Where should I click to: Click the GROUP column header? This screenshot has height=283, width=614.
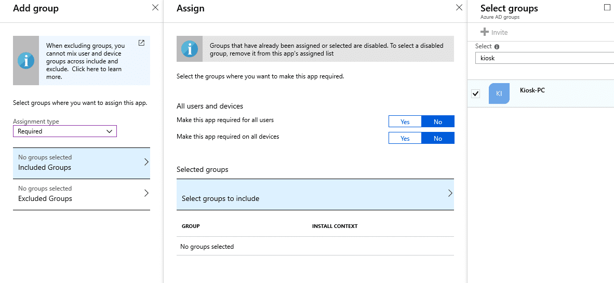(191, 226)
